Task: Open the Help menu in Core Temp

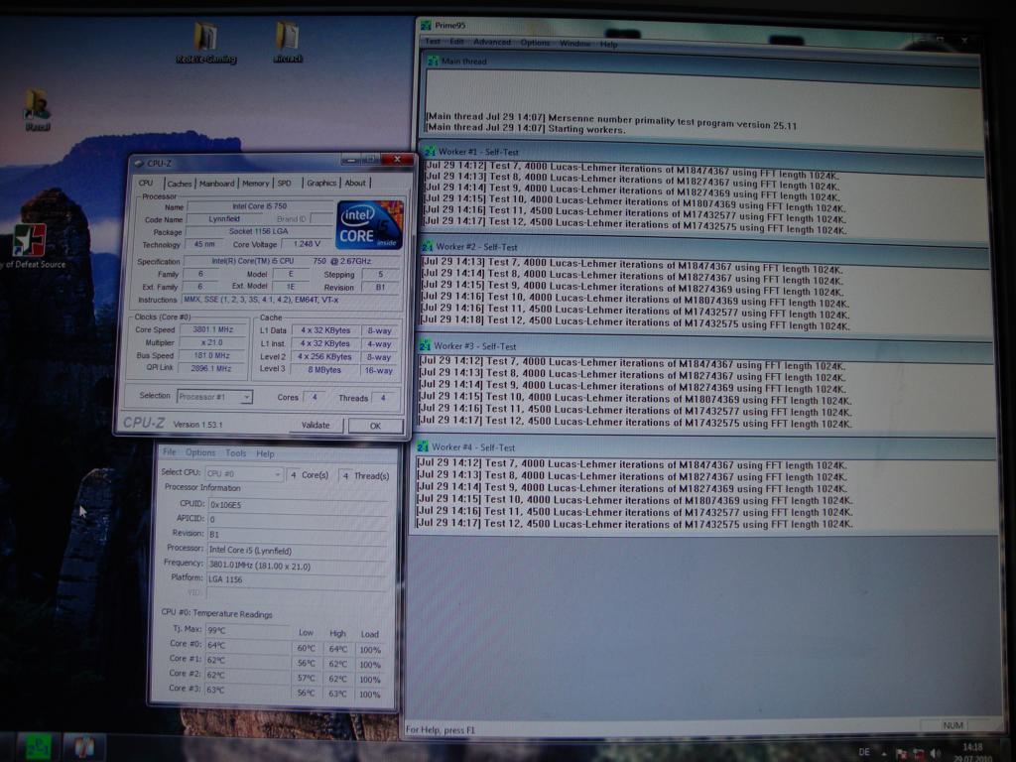Action: point(265,453)
